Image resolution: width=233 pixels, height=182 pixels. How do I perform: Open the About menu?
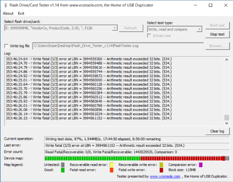pyautogui.click(x=8, y=13)
